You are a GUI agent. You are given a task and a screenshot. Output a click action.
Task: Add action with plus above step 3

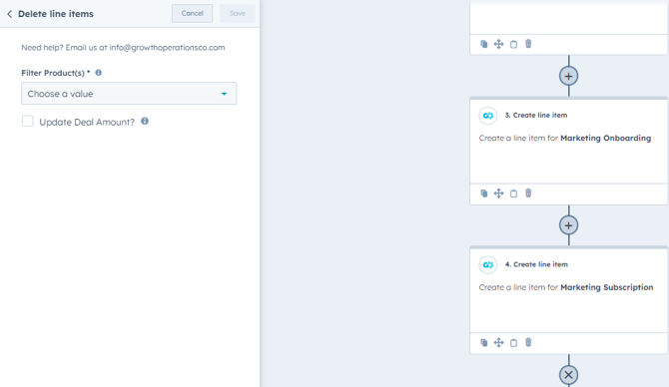point(569,76)
